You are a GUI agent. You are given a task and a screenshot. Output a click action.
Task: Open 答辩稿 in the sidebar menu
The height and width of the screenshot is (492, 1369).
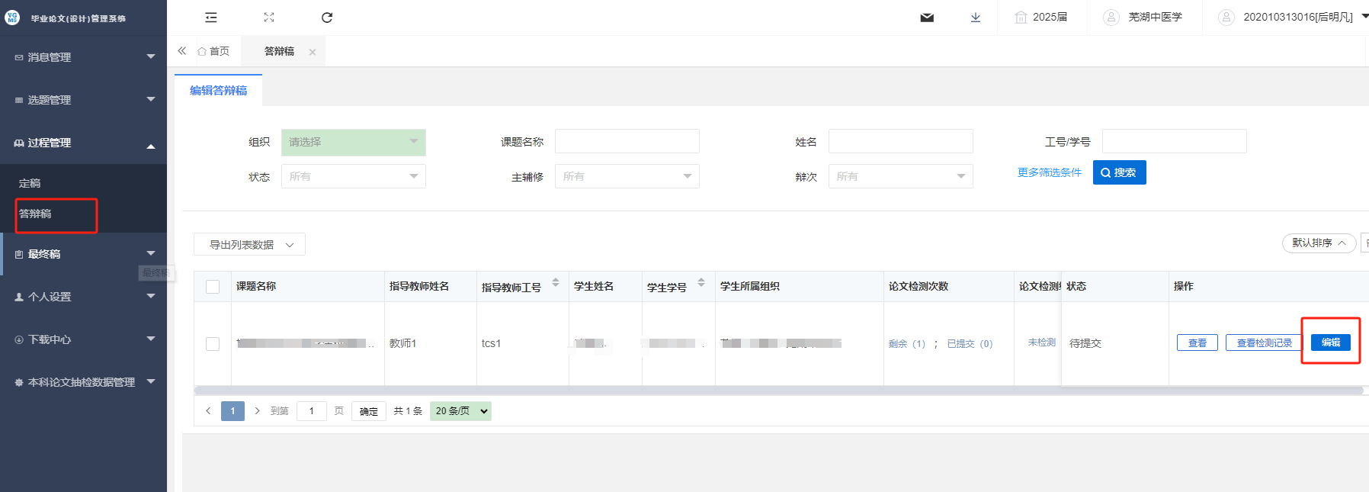36,214
